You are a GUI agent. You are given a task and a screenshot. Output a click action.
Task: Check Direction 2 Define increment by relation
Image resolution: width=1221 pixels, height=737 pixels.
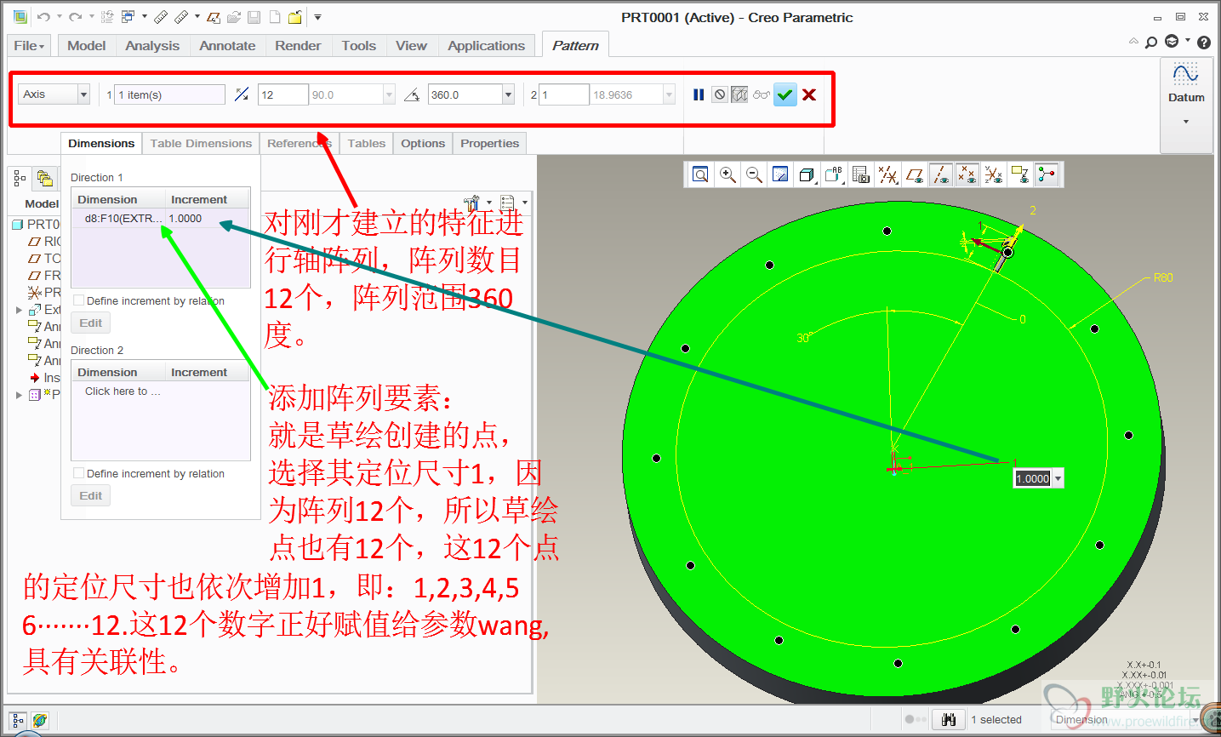pos(79,473)
